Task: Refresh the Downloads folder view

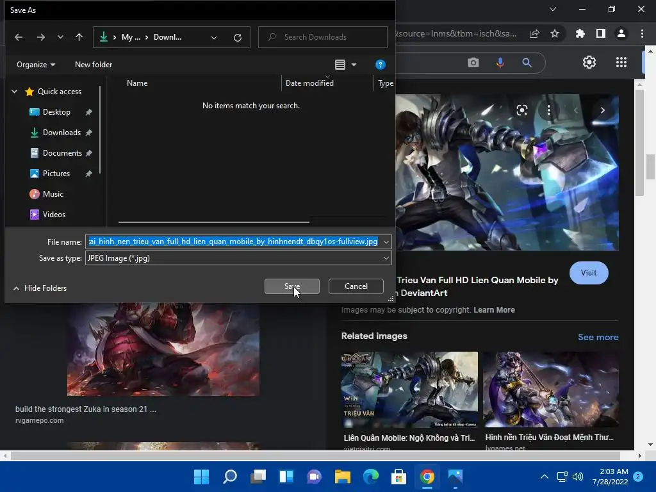Action: (x=238, y=37)
